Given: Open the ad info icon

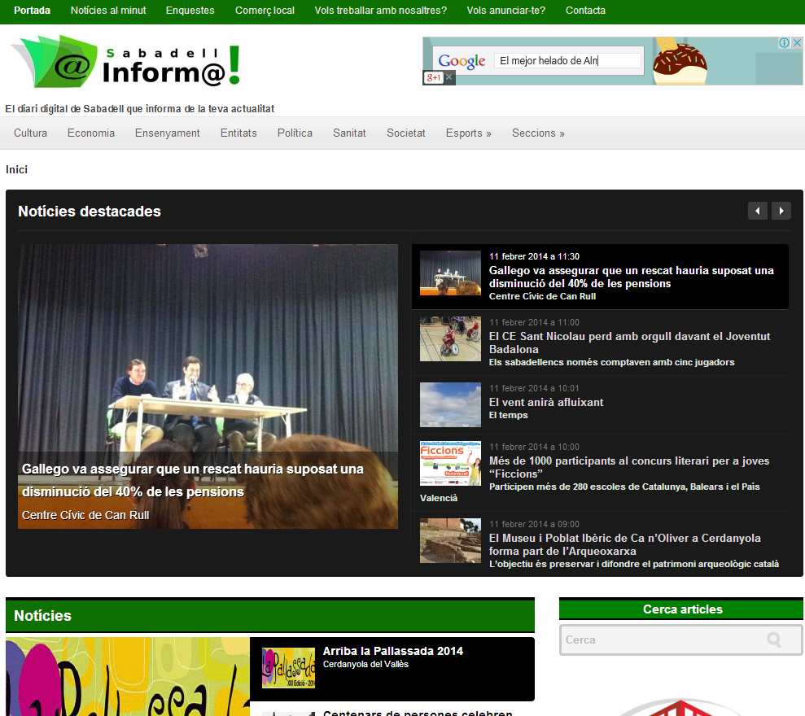Looking at the screenshot, I should [x=784, y=43].
